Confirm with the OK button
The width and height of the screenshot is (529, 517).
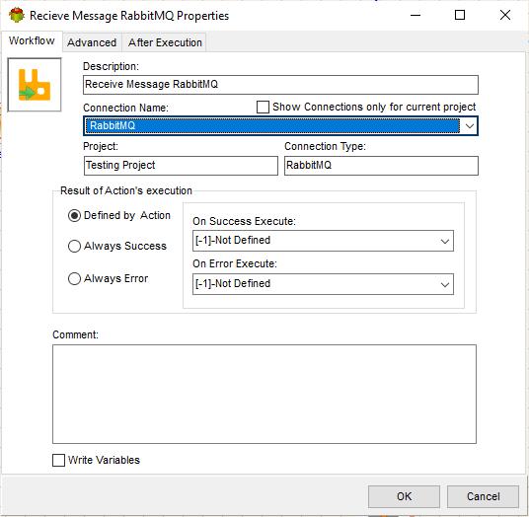coord(404,496)
